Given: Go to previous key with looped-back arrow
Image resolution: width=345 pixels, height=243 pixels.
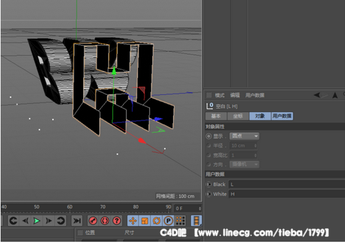Looking at the screenshot, I should (14, 221).
